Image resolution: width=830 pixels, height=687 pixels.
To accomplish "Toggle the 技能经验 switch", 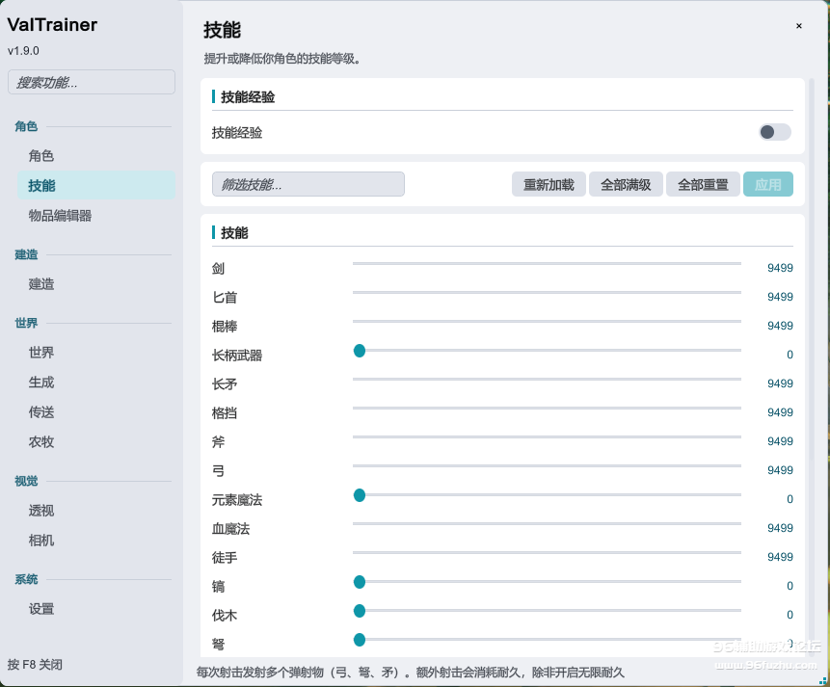I will click(775, 132).
